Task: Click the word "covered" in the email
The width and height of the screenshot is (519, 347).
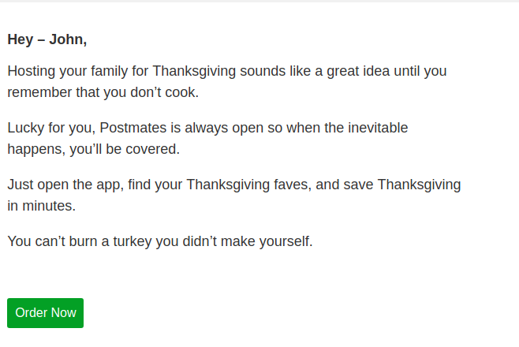Action: click(155, 148)
